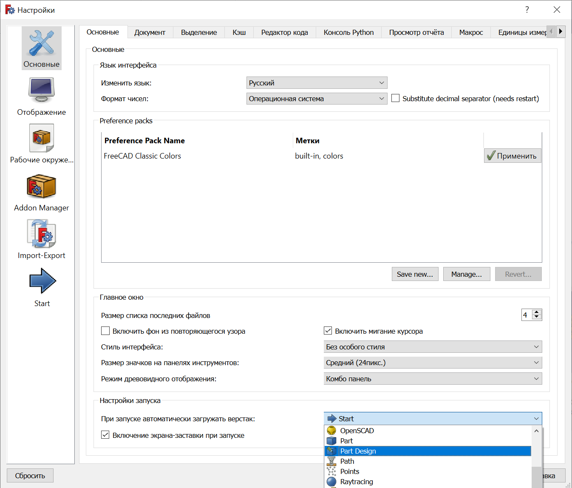
Task: Open the Комбо панель tree view mode dropdown
Action: [x=433, y=379]
